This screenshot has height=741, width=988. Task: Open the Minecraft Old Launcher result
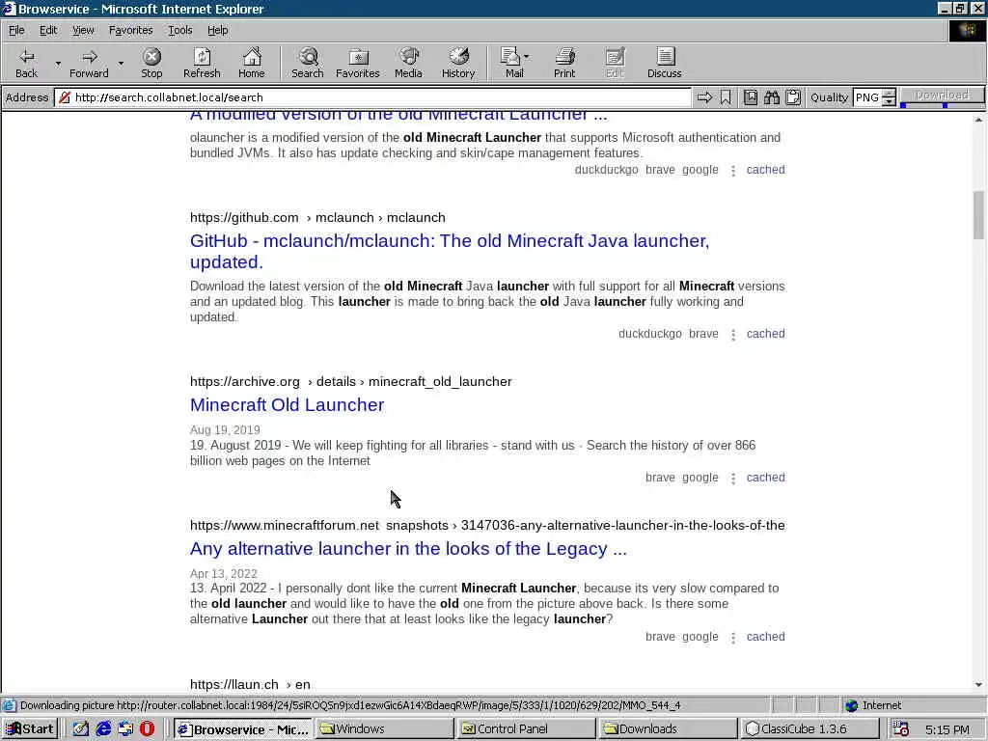287,404
